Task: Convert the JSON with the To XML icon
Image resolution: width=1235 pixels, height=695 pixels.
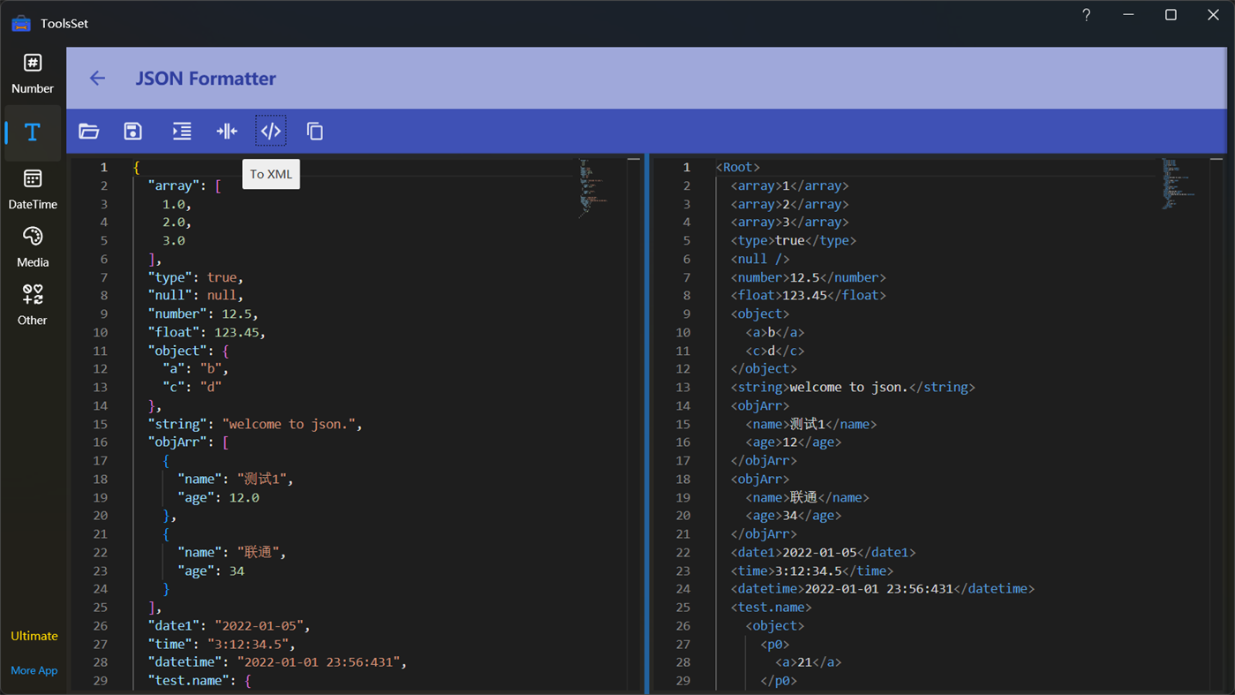Action: point(271,132)
